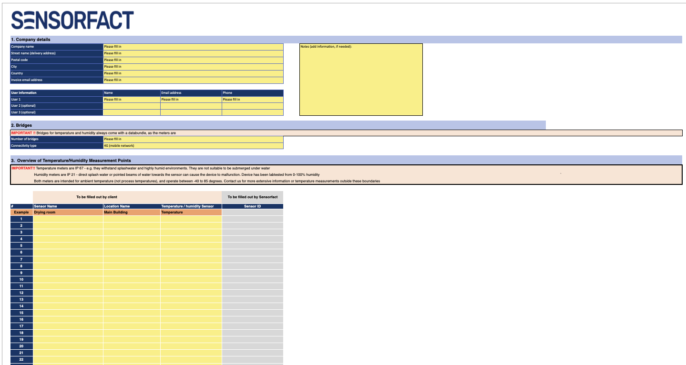
Task: Select the Number of bridges field
Action: pos(193,139)
